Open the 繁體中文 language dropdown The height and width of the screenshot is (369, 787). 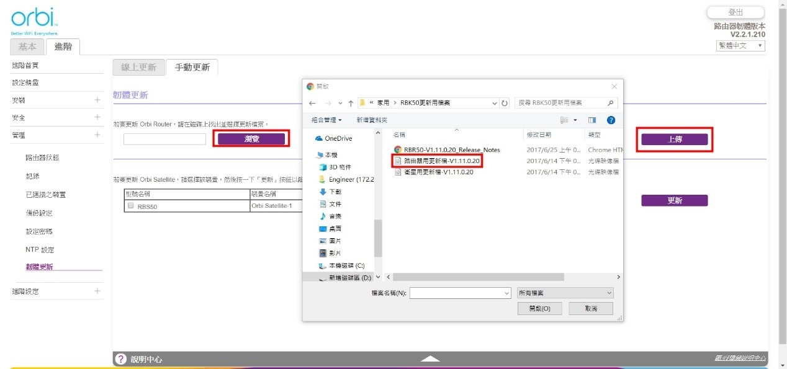click(740, 46)
